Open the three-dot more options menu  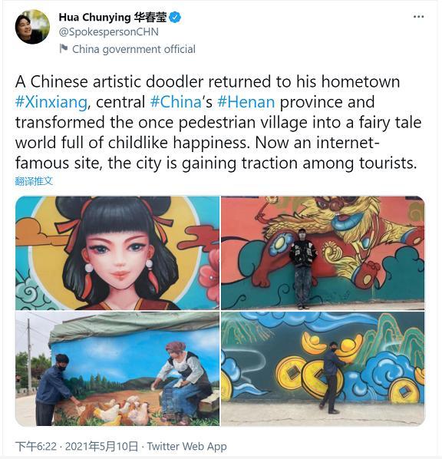pyautogui.click(x=418, y=17)
